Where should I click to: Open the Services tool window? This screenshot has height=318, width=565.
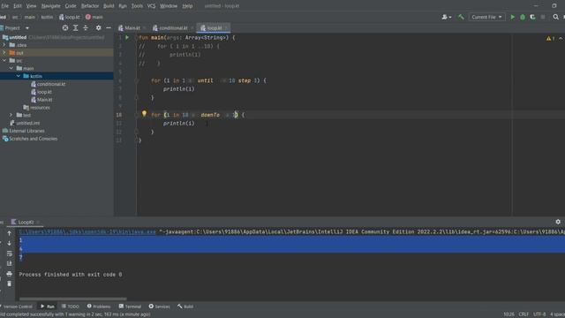coord(159,307)
